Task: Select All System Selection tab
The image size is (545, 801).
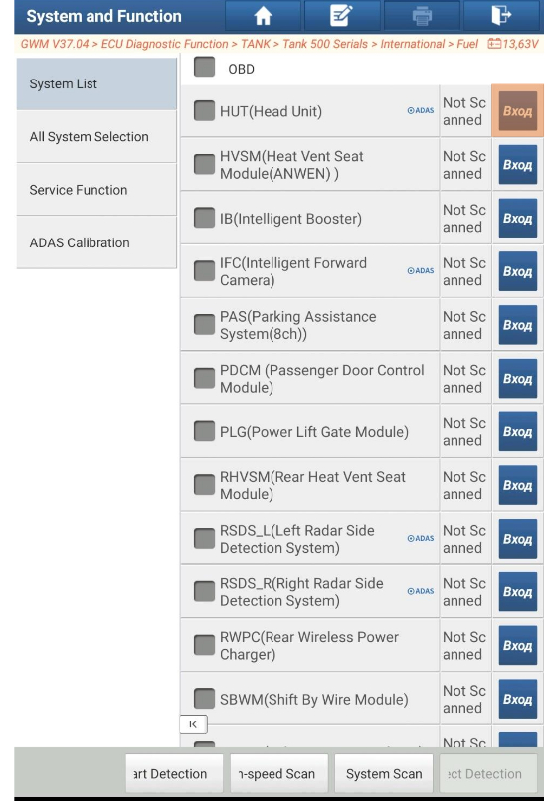Action: (x=96, y=137)
